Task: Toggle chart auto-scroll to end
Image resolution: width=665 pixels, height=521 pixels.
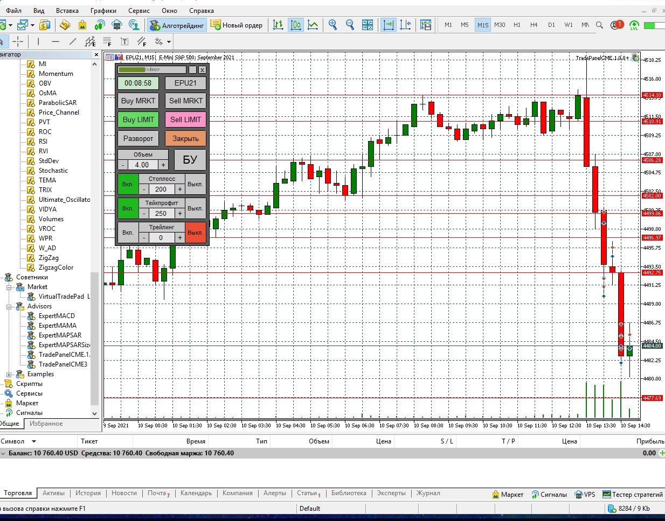Action: pos(389,25)
